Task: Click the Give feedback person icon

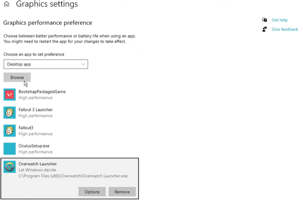Action: point(264,29)
